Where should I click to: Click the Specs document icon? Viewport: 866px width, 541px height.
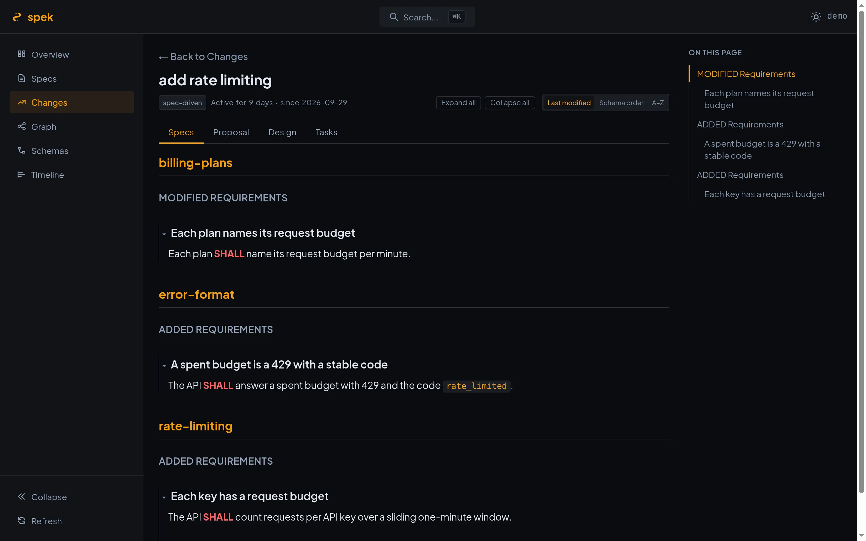coord(21,78)
